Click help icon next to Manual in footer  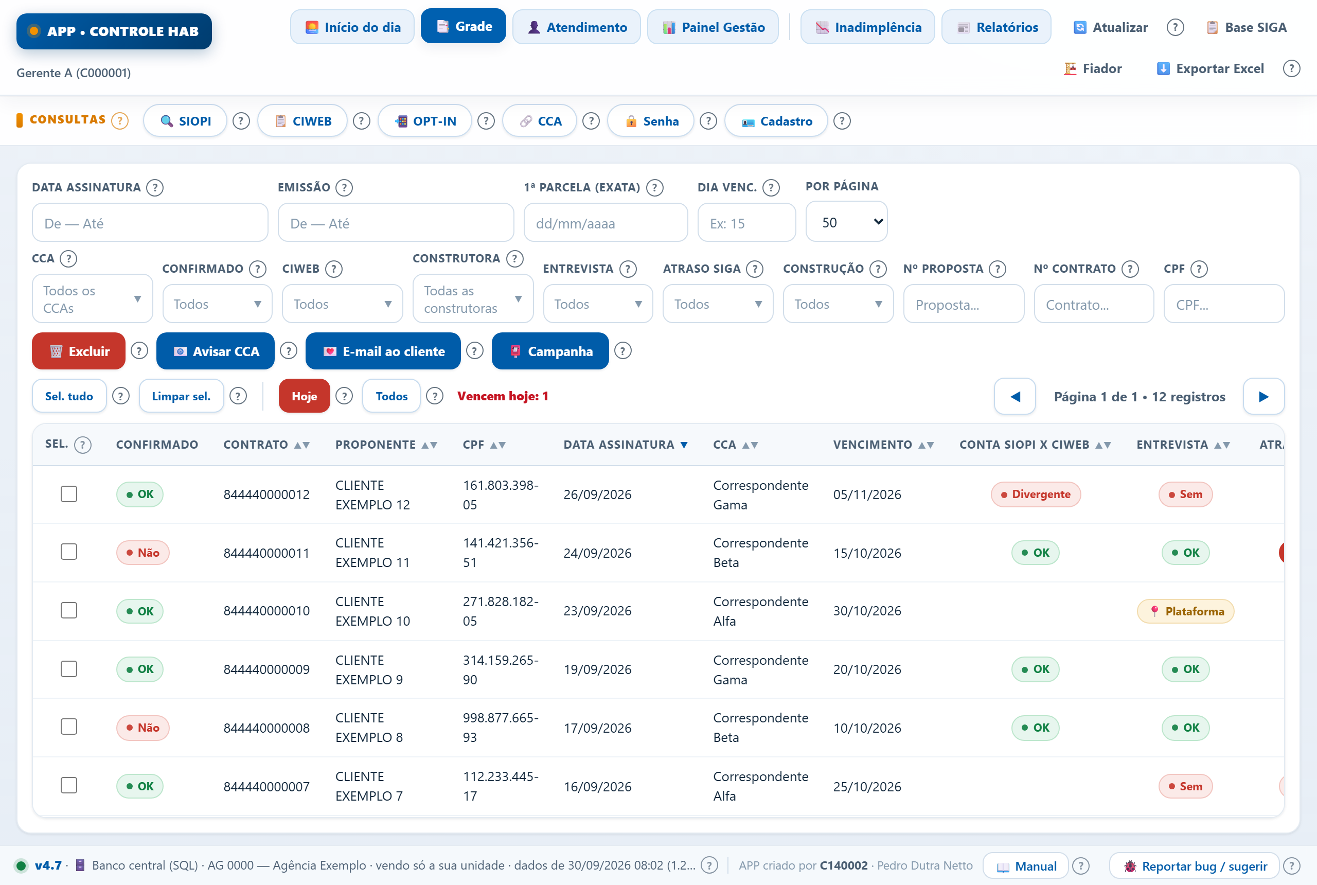click(x=1080, y=865)
